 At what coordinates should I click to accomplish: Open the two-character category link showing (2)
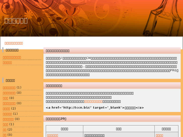point(5,130)
